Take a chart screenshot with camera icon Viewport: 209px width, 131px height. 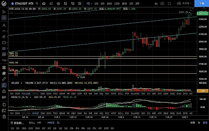click(x=162, y=3)
